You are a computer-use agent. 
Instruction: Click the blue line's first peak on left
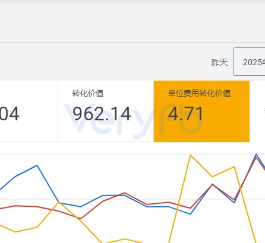(x=37, y=165)
